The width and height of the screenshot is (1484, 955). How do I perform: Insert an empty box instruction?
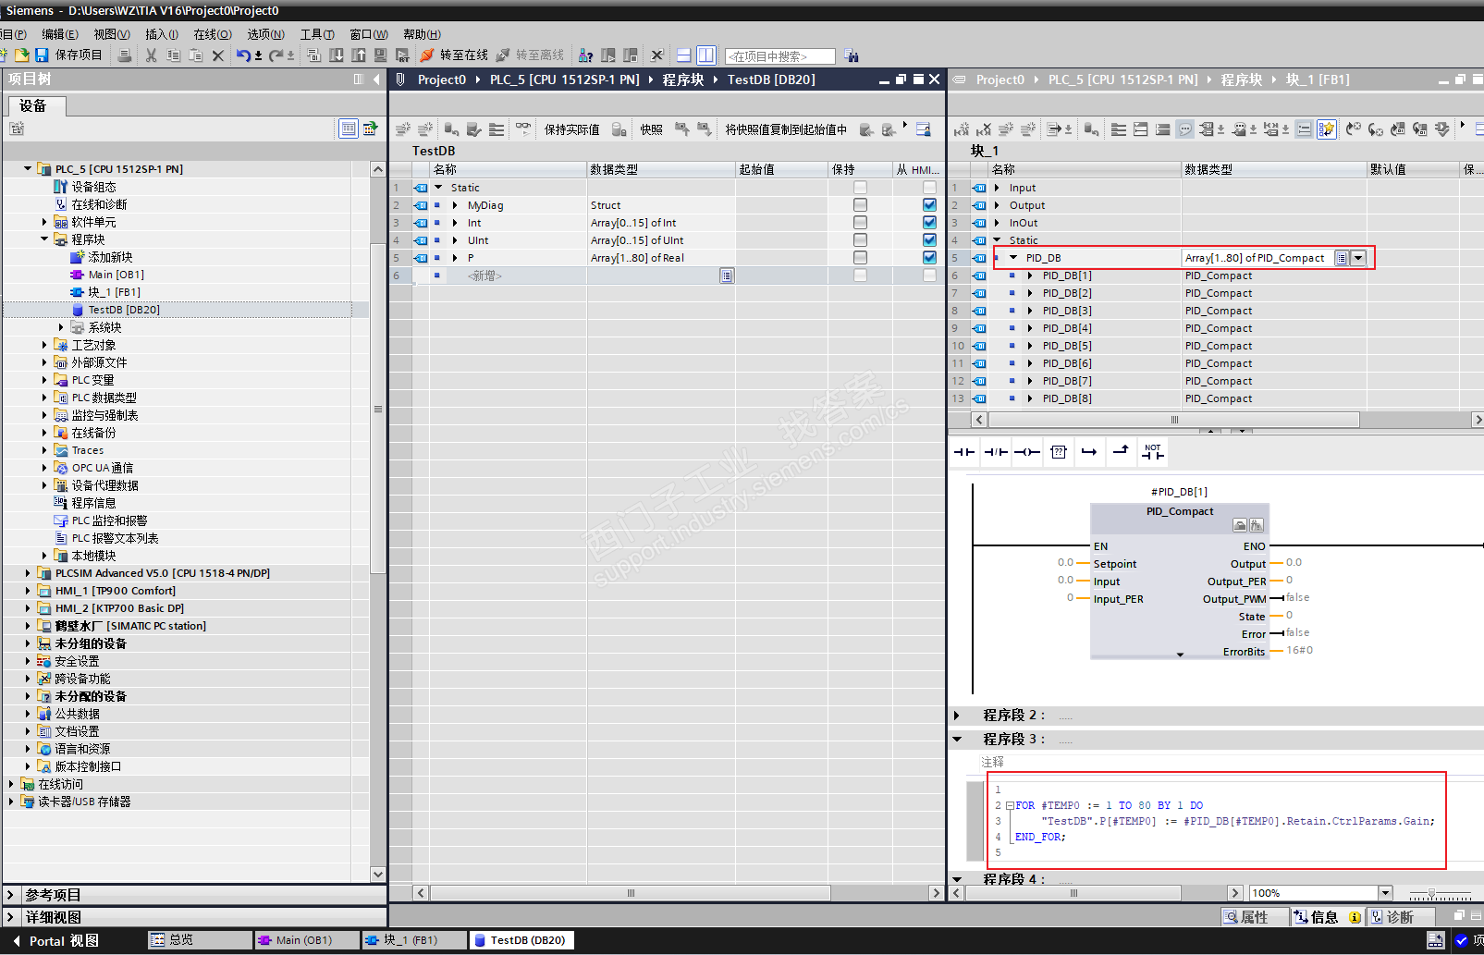[x=1059, y=452]
